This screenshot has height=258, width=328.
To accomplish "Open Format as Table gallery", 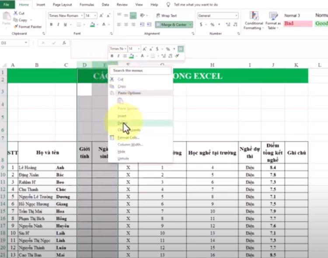I will tap(273, 21).
